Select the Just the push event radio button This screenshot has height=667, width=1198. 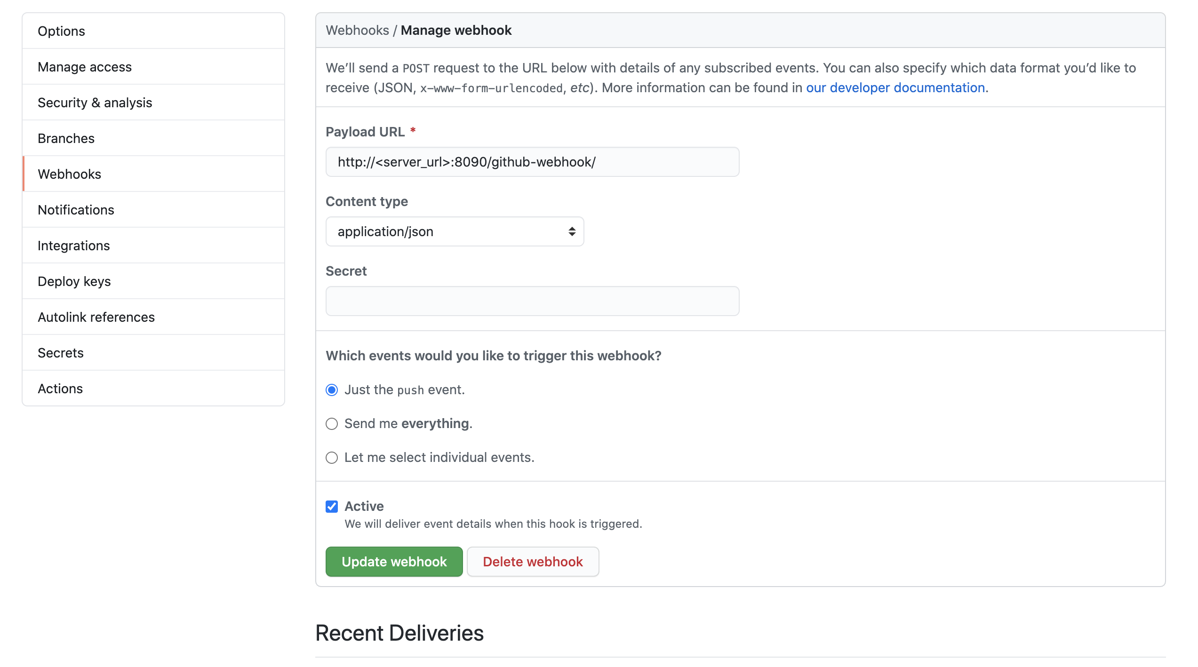(x=332, y=389)
